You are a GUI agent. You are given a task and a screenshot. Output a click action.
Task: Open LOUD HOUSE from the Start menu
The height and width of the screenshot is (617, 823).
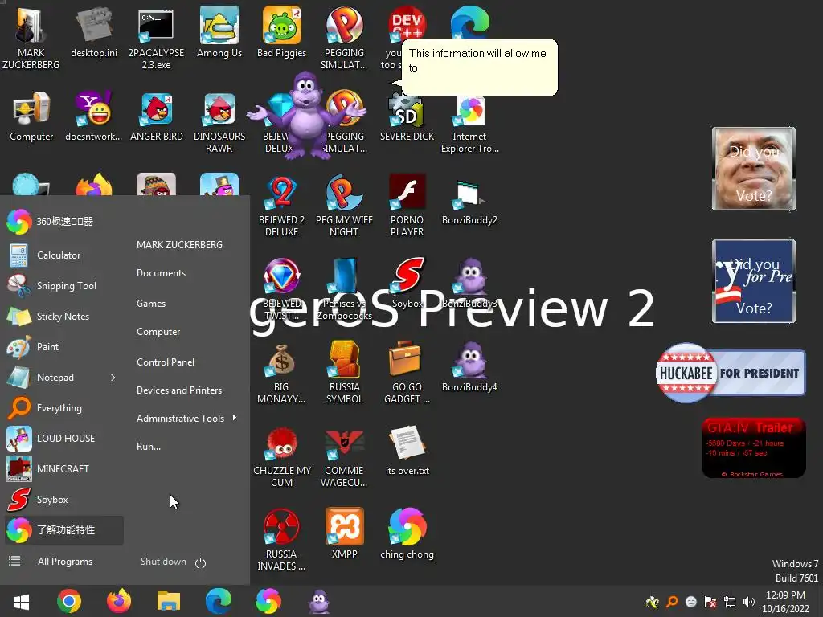[64, 438]
